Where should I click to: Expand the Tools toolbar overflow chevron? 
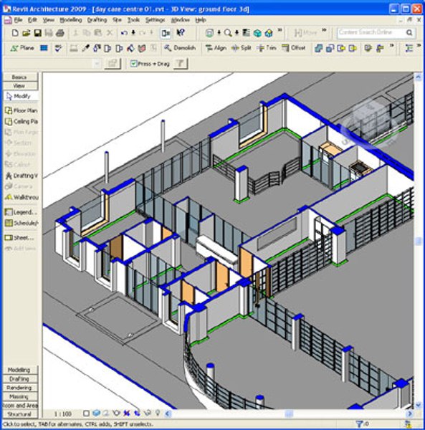391,46
